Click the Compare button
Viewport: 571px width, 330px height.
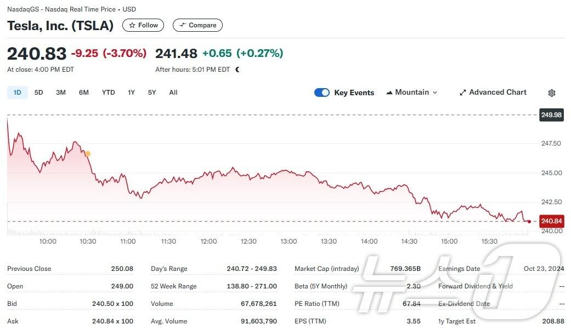(197, 25)
